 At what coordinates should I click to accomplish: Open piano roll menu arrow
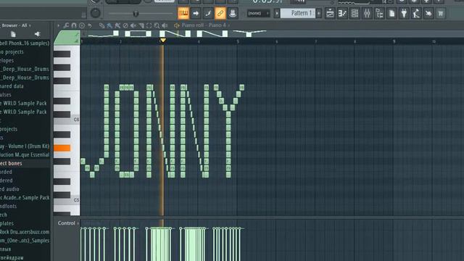[x=58, y=25]
